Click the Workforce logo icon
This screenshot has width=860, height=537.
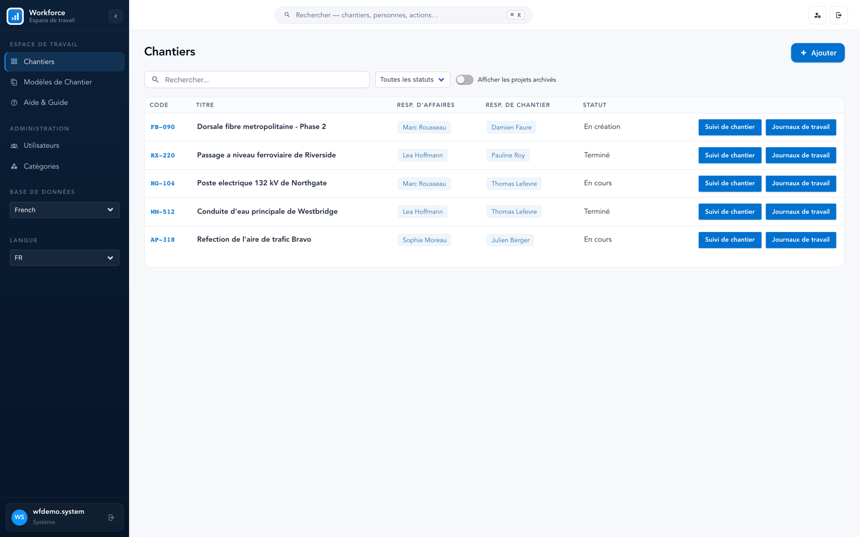[x=15, y=16]
